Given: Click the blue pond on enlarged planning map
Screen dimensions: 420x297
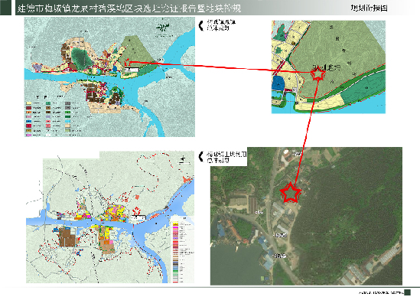Looking at the screenshot, I should point(278,83).
